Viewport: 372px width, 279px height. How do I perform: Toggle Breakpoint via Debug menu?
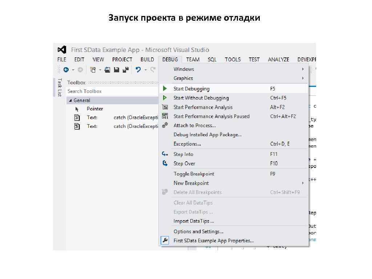click(x=194, y=174)
